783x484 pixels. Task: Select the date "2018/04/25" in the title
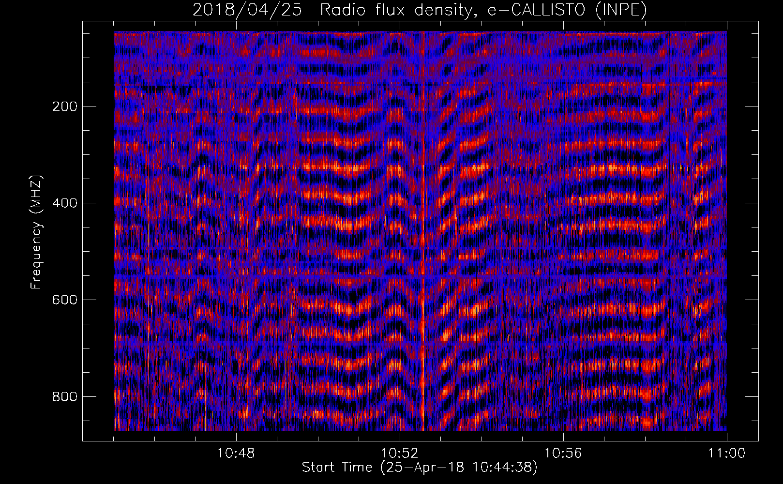pos(247,10)
